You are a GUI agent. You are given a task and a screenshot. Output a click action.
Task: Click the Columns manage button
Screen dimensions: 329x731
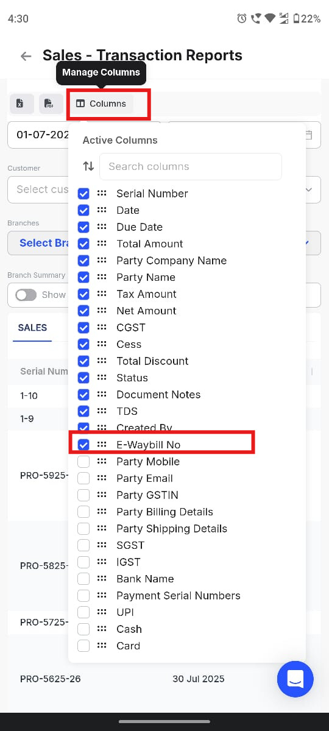pos(101,104)
